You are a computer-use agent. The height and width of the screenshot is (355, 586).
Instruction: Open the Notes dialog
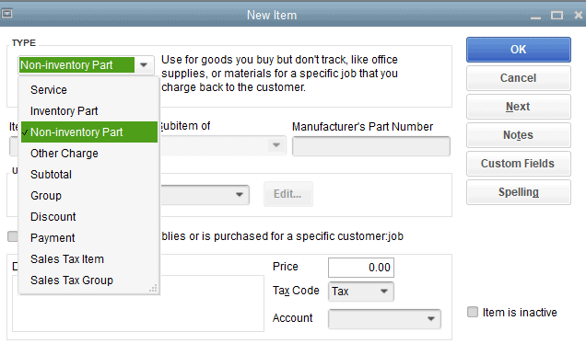519,135
